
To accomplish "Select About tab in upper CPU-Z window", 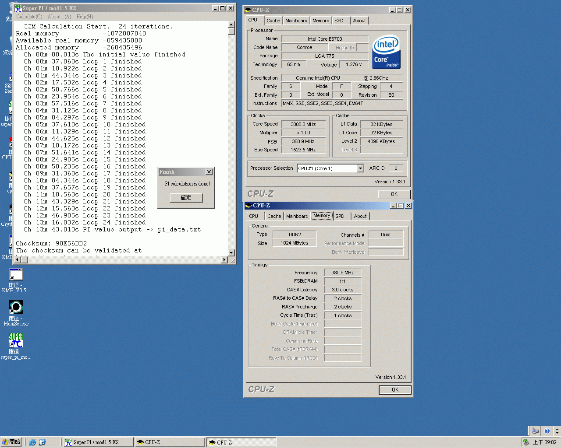I will click(x=359, y=21).
